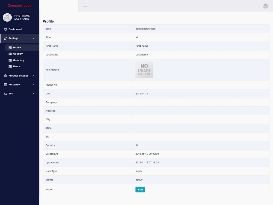273x205 pixels.
Task: Open the Dashboard from the sidebar
Action: [x=5, y=29]
